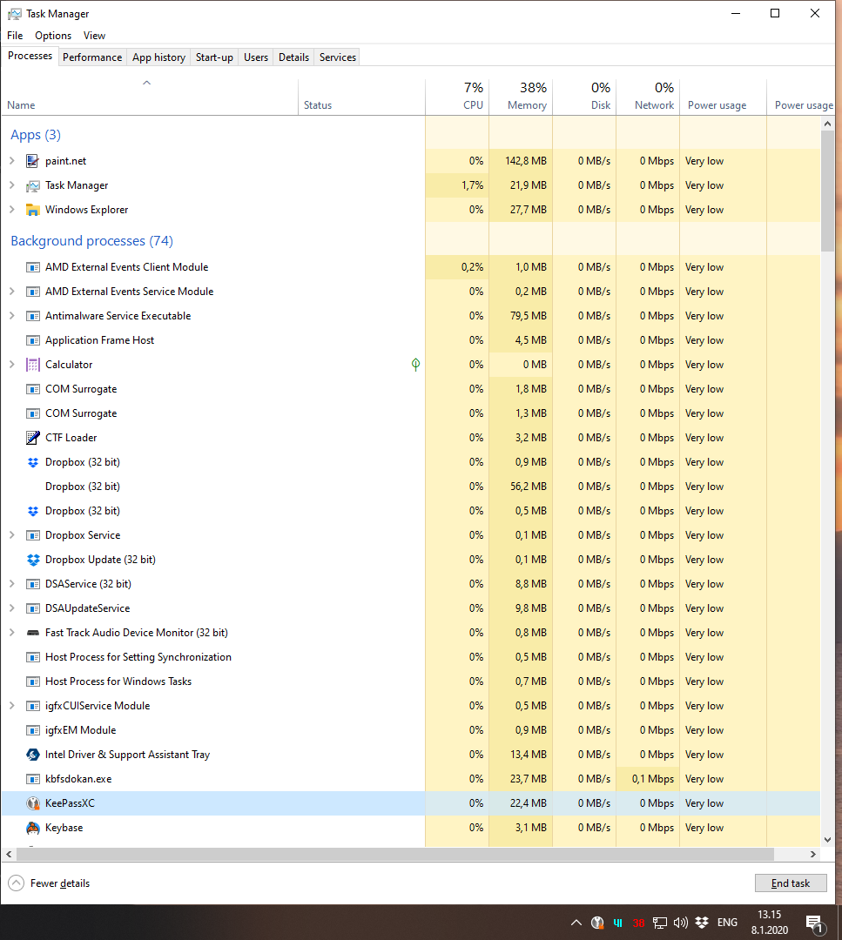Click the CTF Loader pen icon

click(x=32, y=438)
